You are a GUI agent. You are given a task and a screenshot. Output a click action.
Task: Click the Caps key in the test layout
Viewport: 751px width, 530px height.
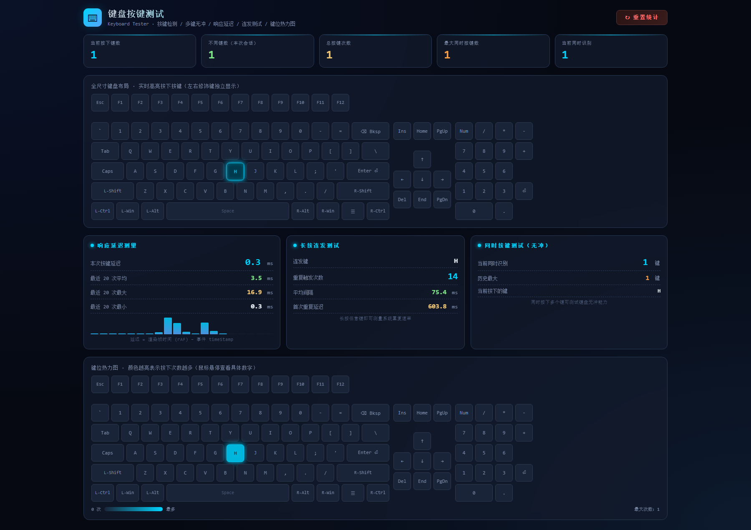(x=108, y=171)
